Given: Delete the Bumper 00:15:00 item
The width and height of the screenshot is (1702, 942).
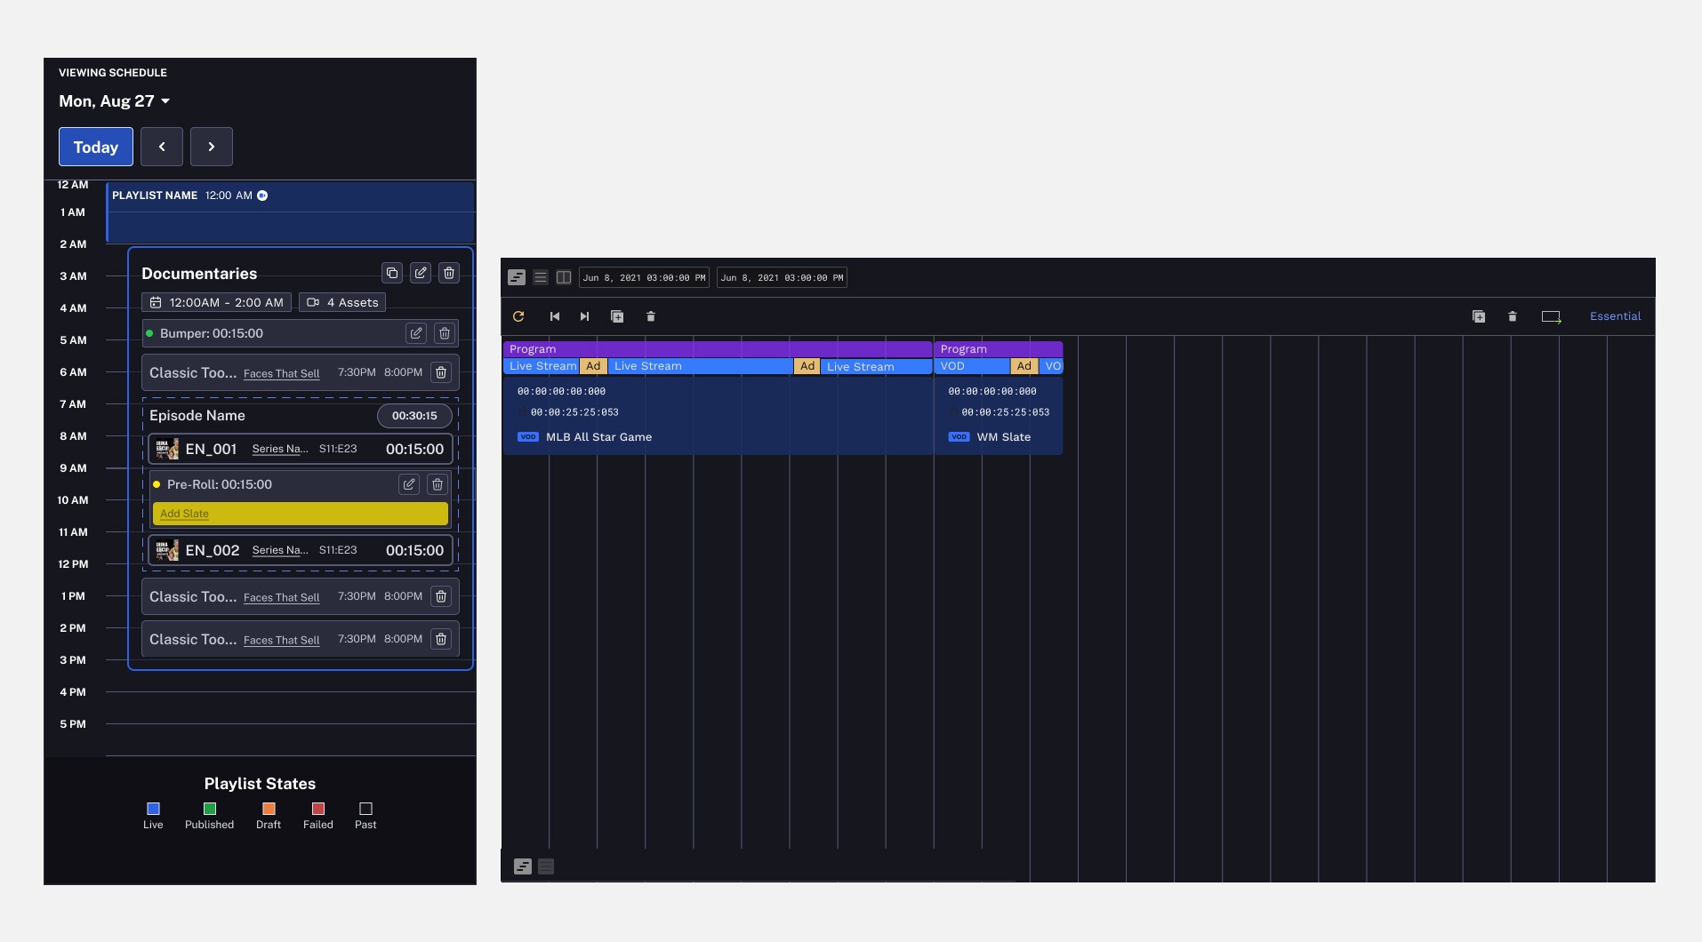Looking at the screenshot, I should (445, 333).
